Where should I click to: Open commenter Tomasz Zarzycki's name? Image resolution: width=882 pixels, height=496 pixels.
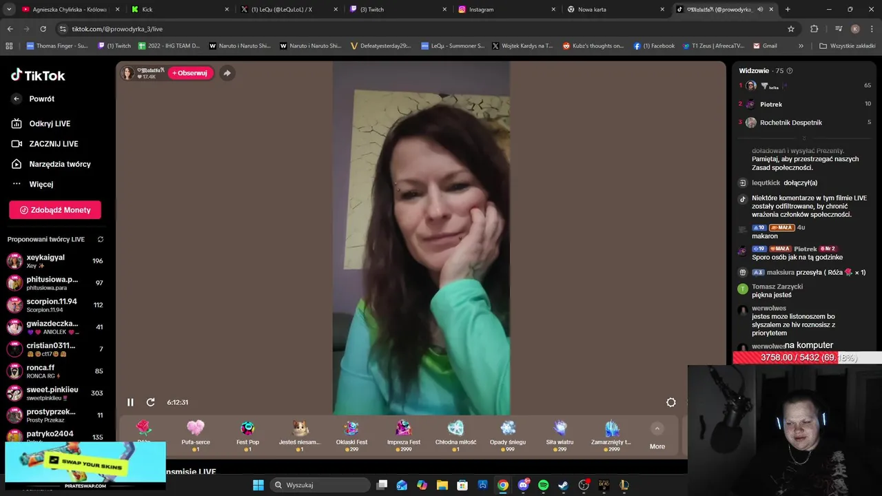tap(777, 287)
